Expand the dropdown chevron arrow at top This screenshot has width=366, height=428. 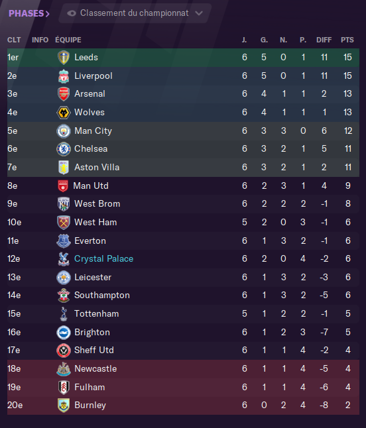(199, 13)
